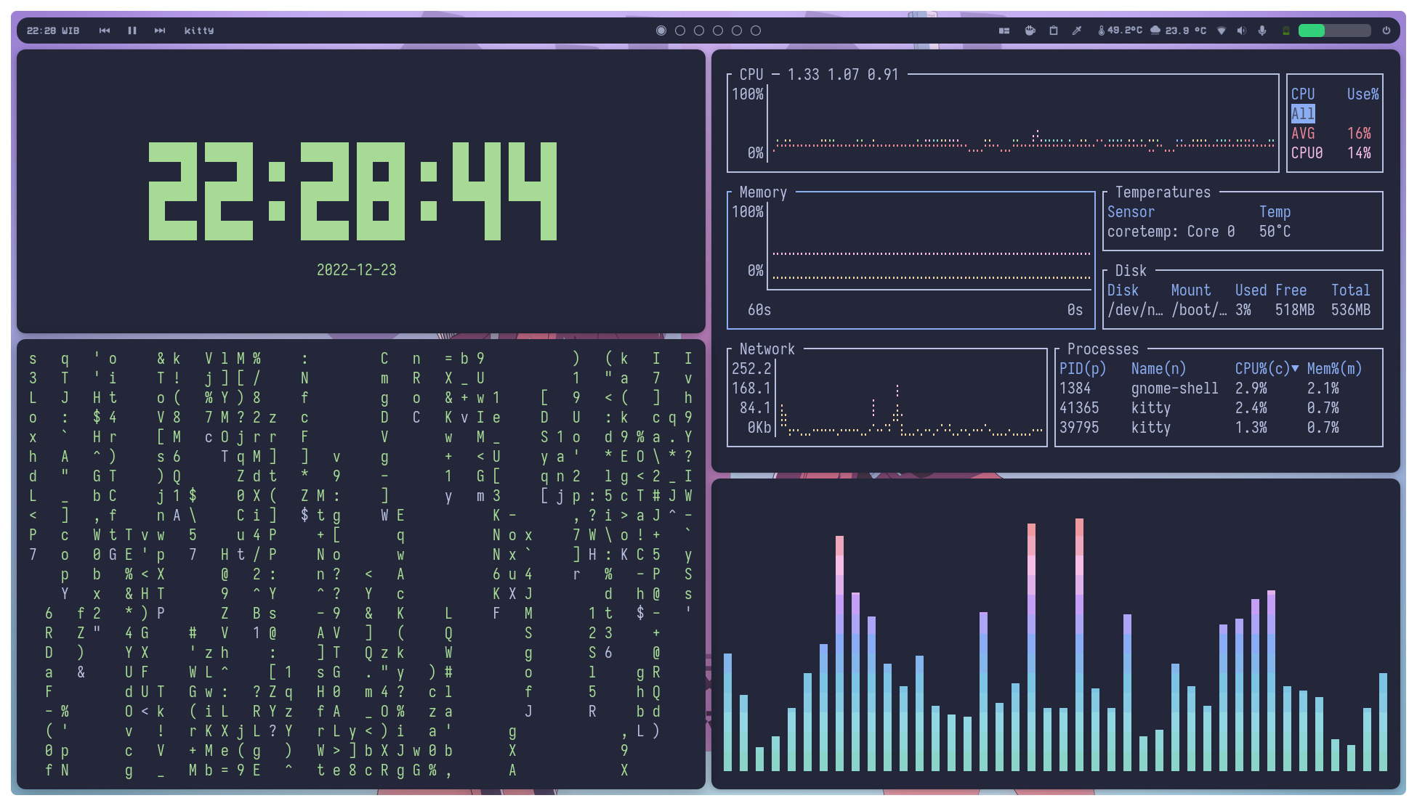Click the coffee cup caffeine icon
Image resolution: width=1417 pixels, height=806 pixels.
tap(1030, 30)
